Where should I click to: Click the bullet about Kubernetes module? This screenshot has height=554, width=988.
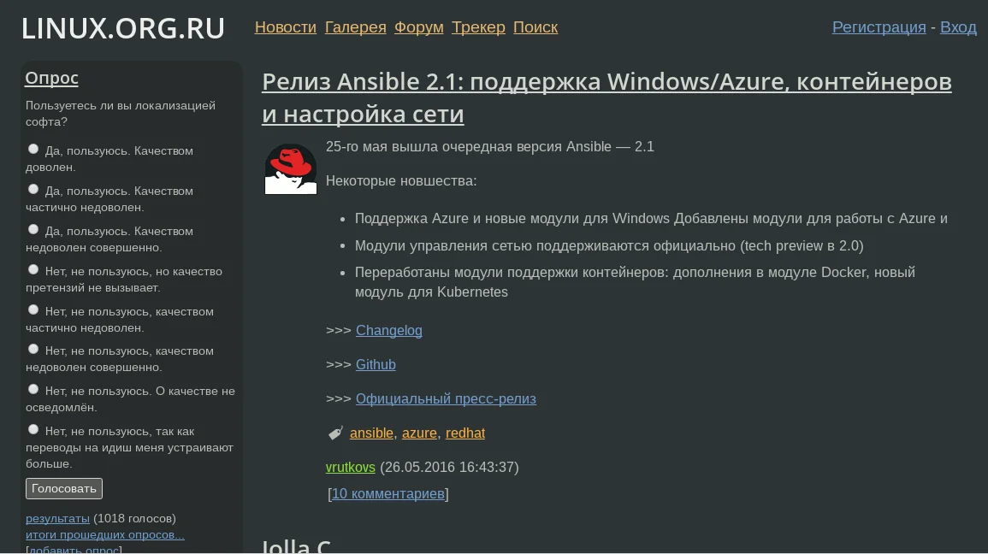click(635, 282)
